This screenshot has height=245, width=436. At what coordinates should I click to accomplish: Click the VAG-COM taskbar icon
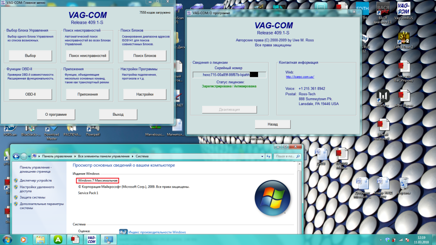[x=91, y=239]
